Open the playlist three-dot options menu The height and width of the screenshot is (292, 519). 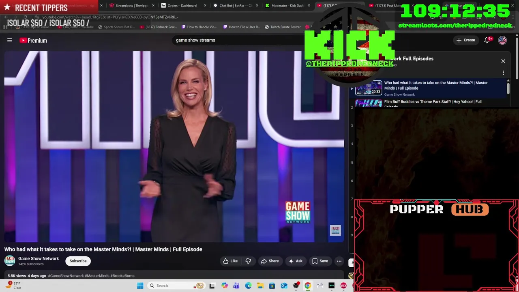pos(503,73)
